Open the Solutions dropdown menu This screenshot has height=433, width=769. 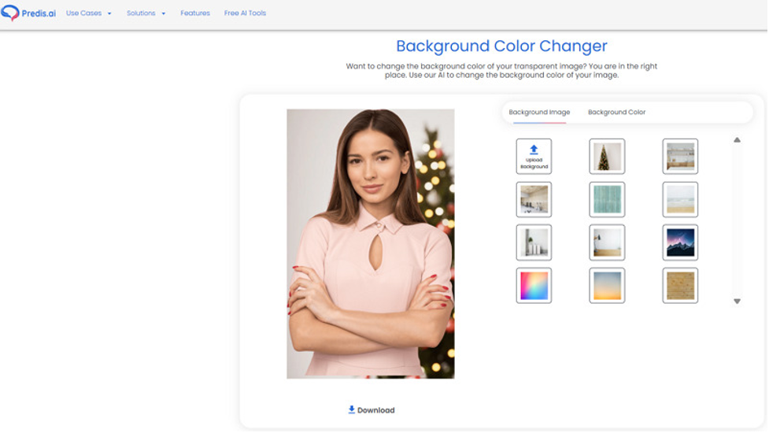click(146, 13)
